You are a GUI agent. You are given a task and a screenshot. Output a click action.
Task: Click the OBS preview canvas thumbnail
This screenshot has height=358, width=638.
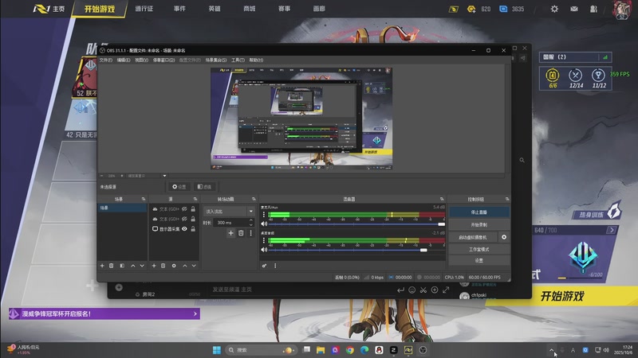(301, 119)
